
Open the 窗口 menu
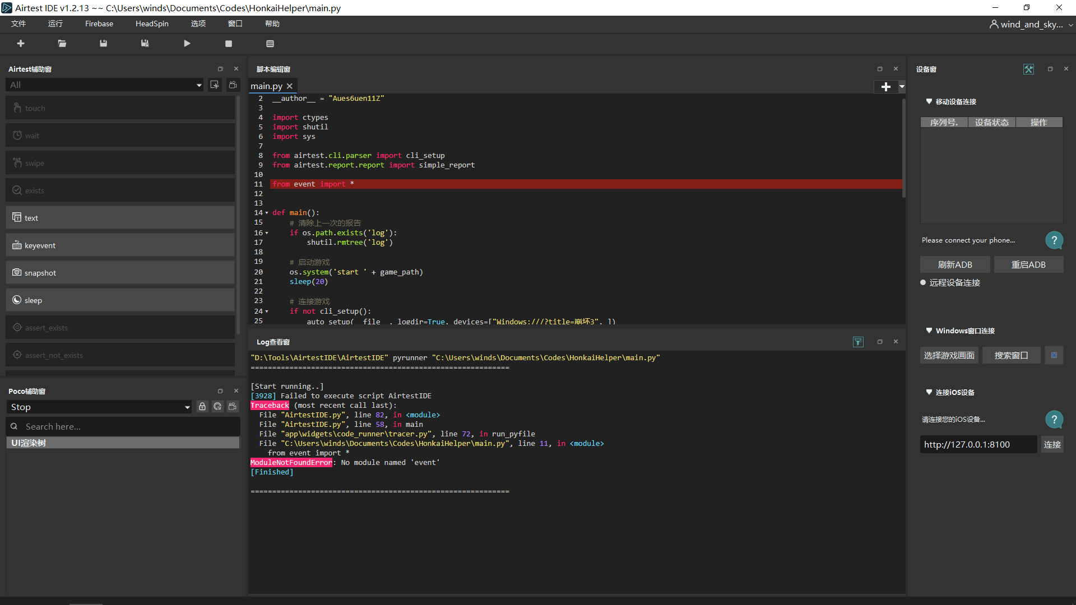pyautogui.click(x=235, y=24)
